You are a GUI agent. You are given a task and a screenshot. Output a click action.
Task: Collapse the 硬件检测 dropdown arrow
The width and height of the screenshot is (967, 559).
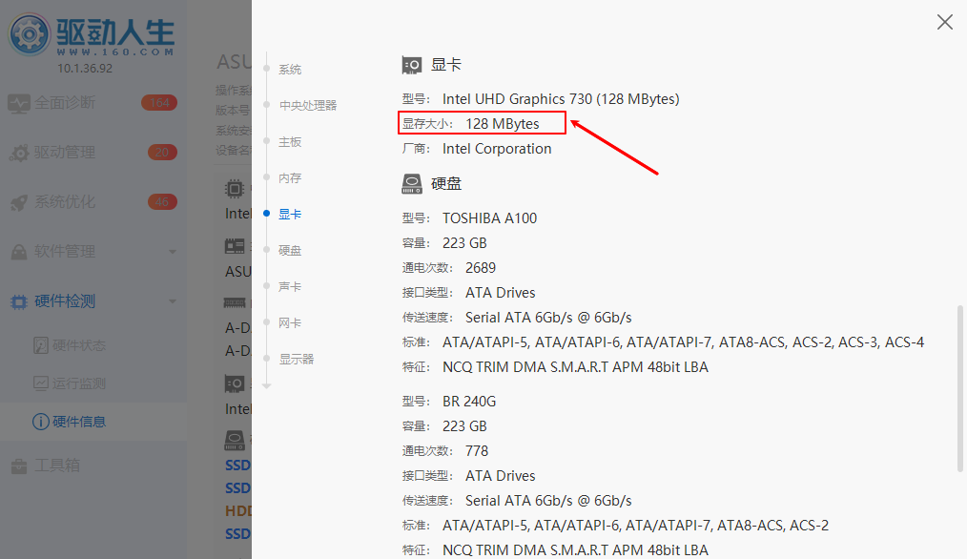[173, 301]
